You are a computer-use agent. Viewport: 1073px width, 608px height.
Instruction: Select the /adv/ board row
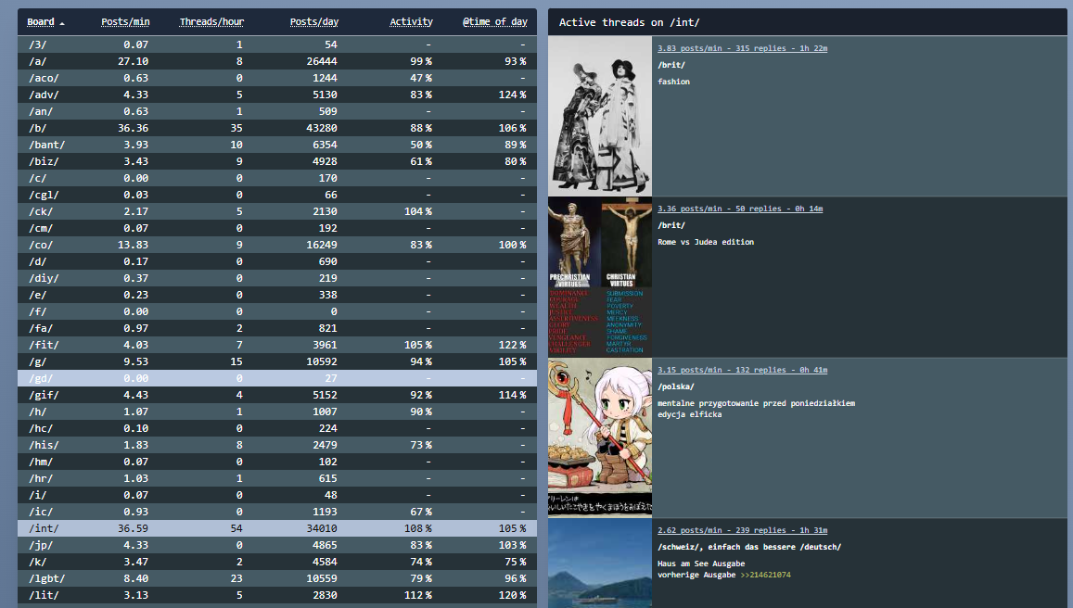[x=277, y=95]
